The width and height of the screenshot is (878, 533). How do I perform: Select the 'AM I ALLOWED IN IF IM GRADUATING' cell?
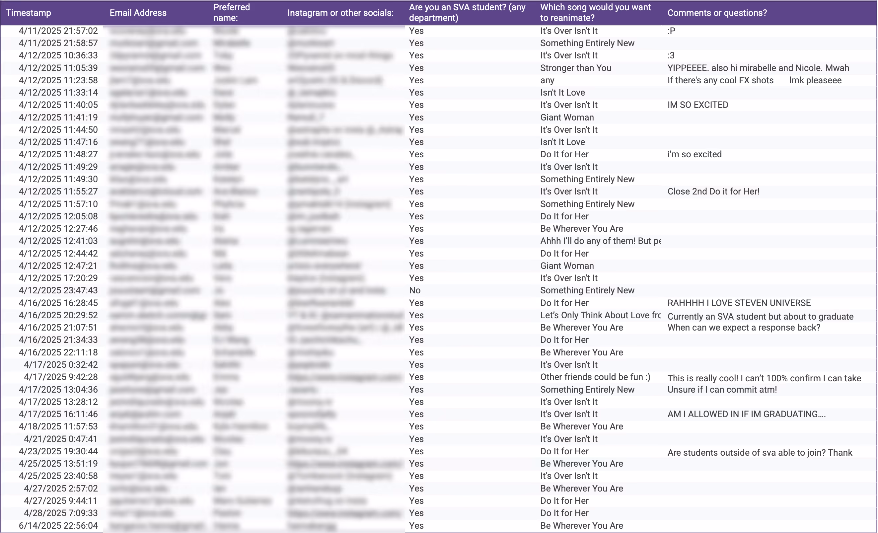point(746,414)
